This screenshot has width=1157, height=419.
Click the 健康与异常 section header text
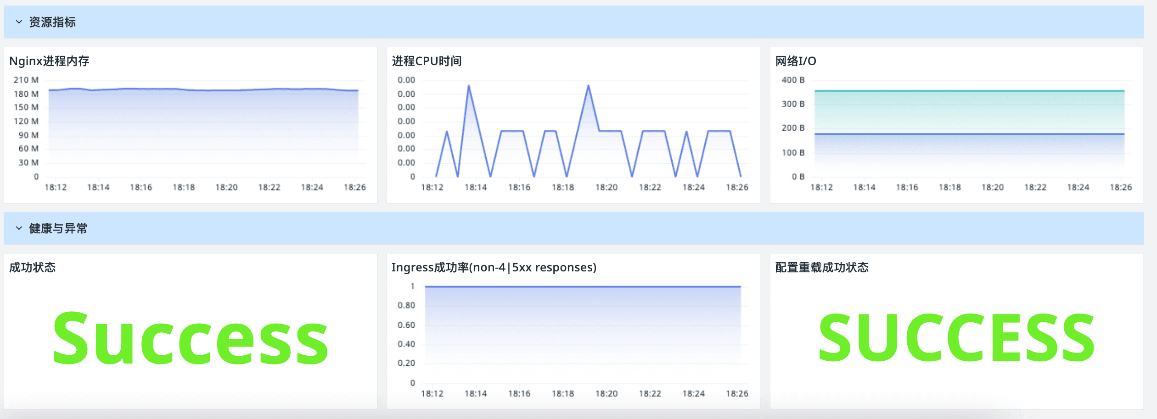pos(58,228)
